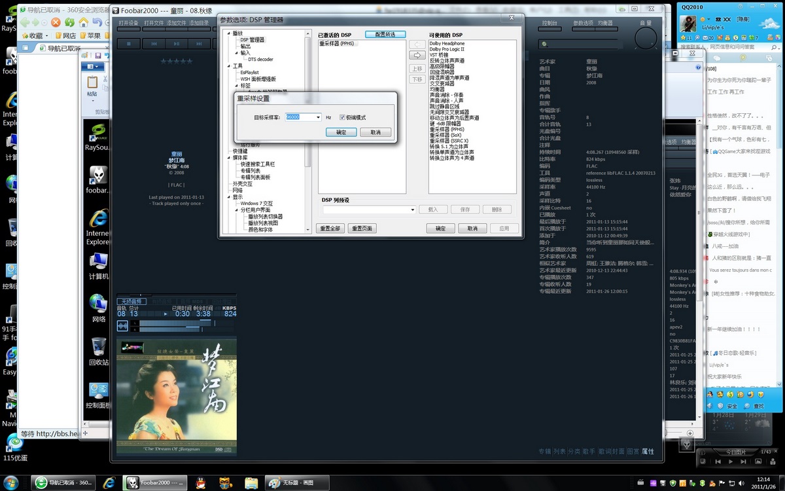Select Windows 7 交互 in the preferences tree

[256, 203]
